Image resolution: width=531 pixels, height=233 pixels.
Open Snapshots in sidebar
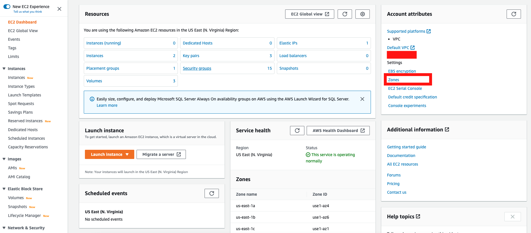pos(17,207)
